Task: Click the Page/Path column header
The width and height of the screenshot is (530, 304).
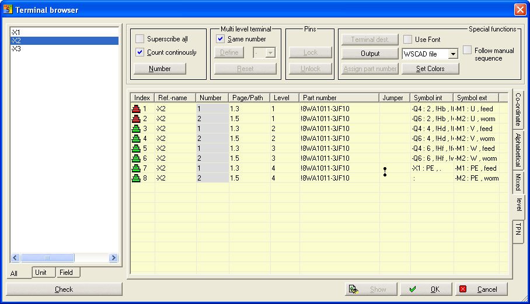Action: pos(249,98)
